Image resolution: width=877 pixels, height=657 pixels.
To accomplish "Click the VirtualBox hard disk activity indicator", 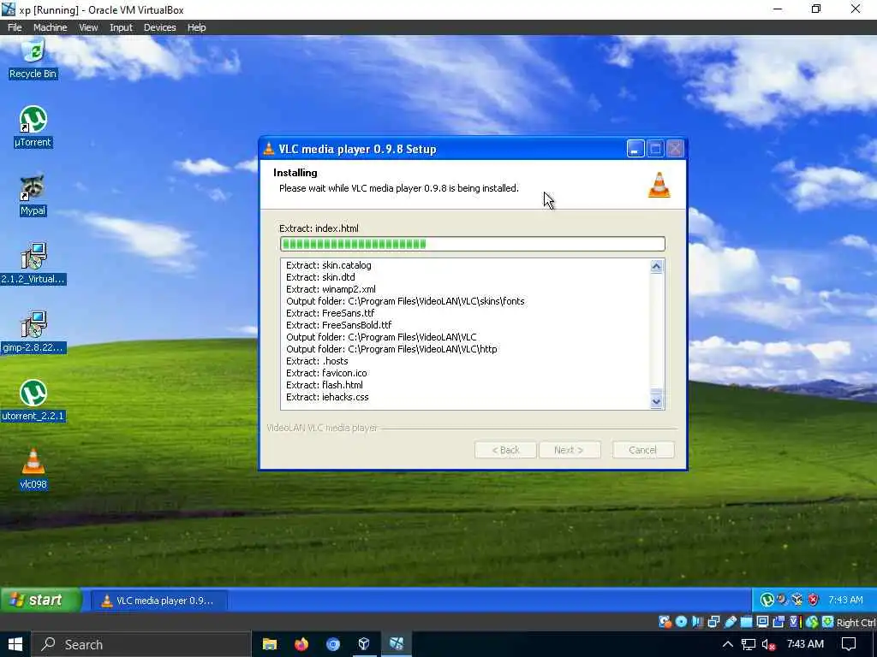I will pos(665,622).
